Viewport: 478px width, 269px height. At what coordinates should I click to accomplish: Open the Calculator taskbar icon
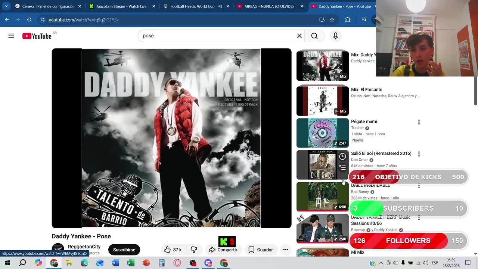(162, 263)
